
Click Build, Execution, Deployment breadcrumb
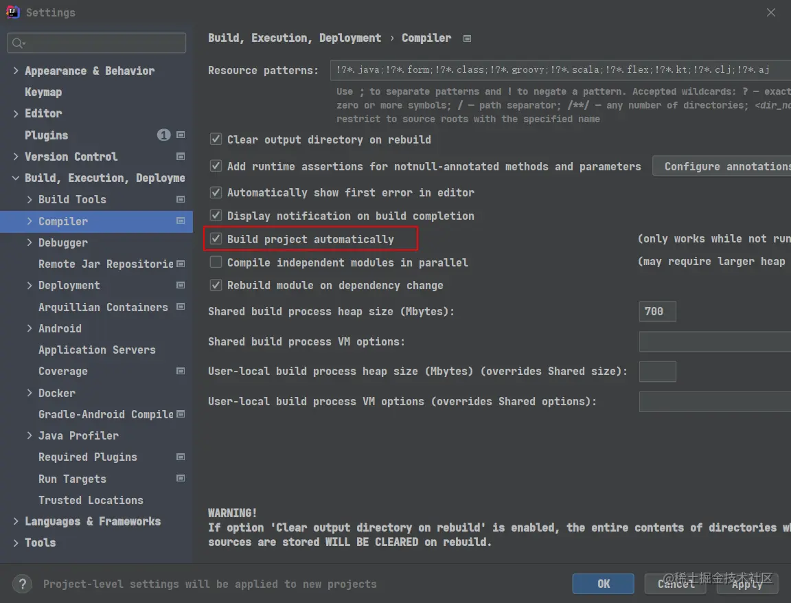(295, 38)
